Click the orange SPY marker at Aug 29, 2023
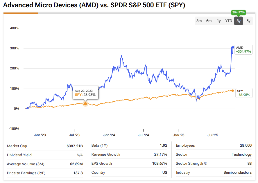This screenshot has width=258, height=183. [85, 104]
